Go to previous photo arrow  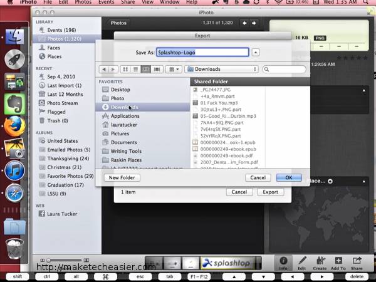coord(244,23)
